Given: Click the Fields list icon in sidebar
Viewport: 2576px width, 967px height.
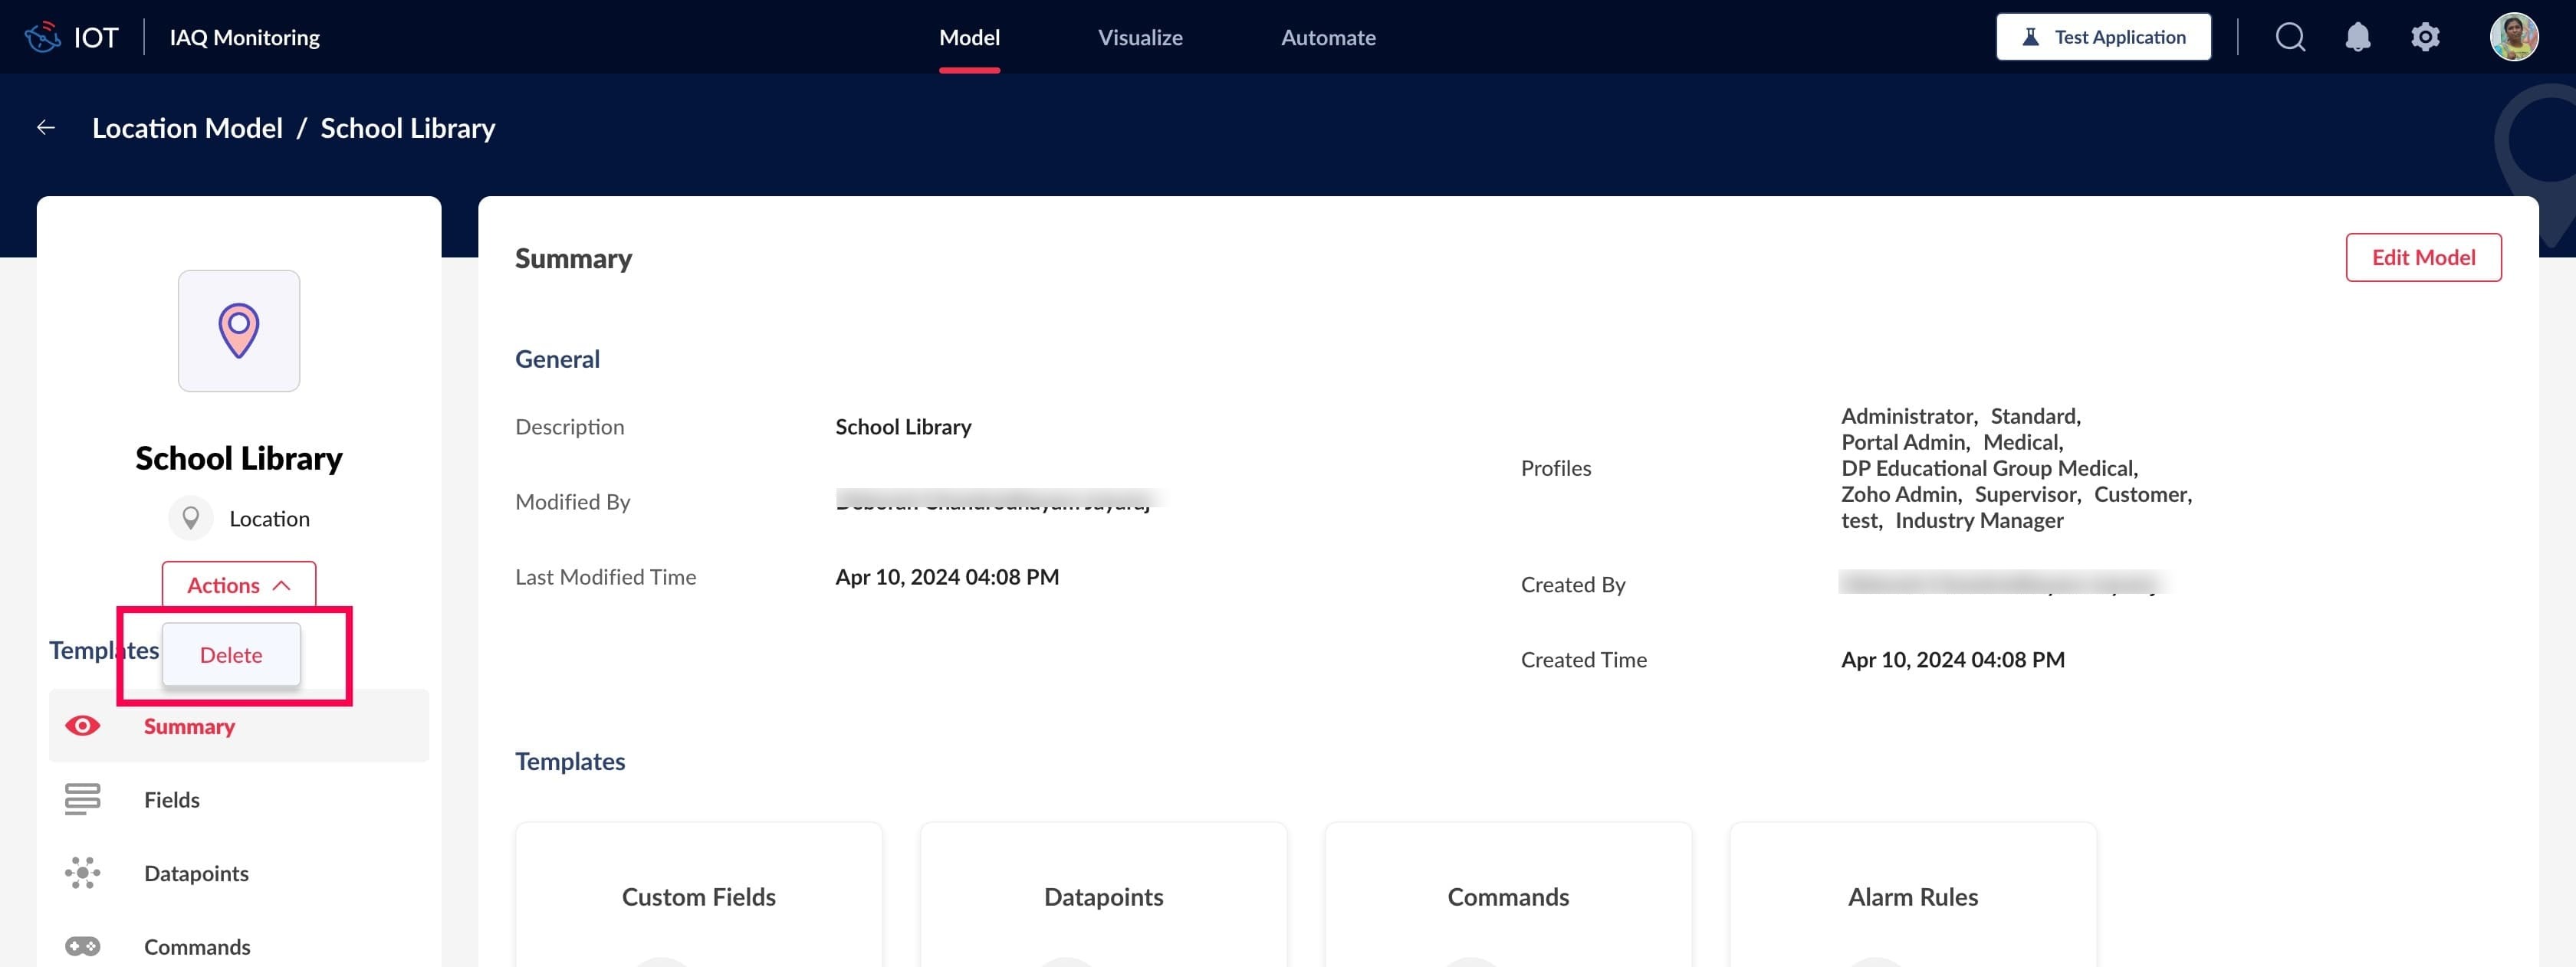Looking at the screenshot, I should click(82, 799).
